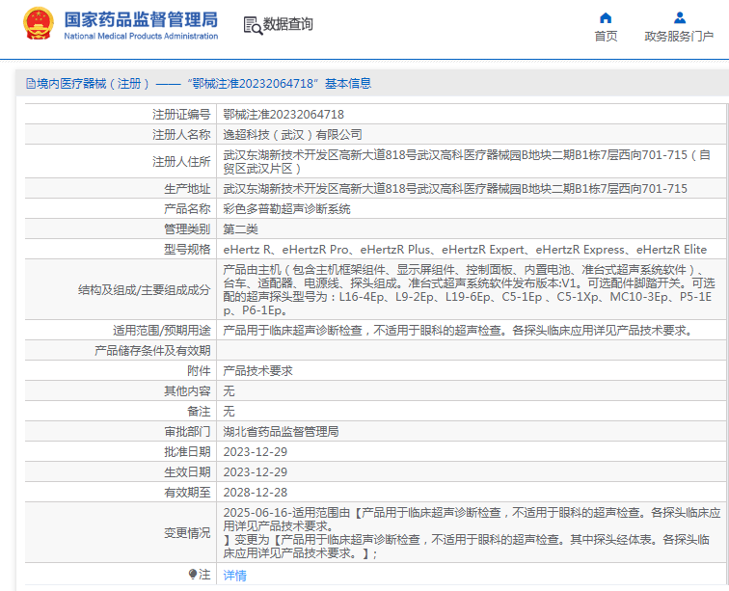Open 政务服务门户 text link
Screen dimensions: 729x591
click(x=679, y=37)
